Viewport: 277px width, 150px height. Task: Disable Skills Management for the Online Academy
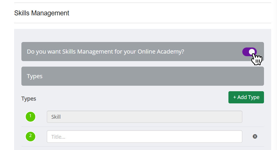coord(249,52)
